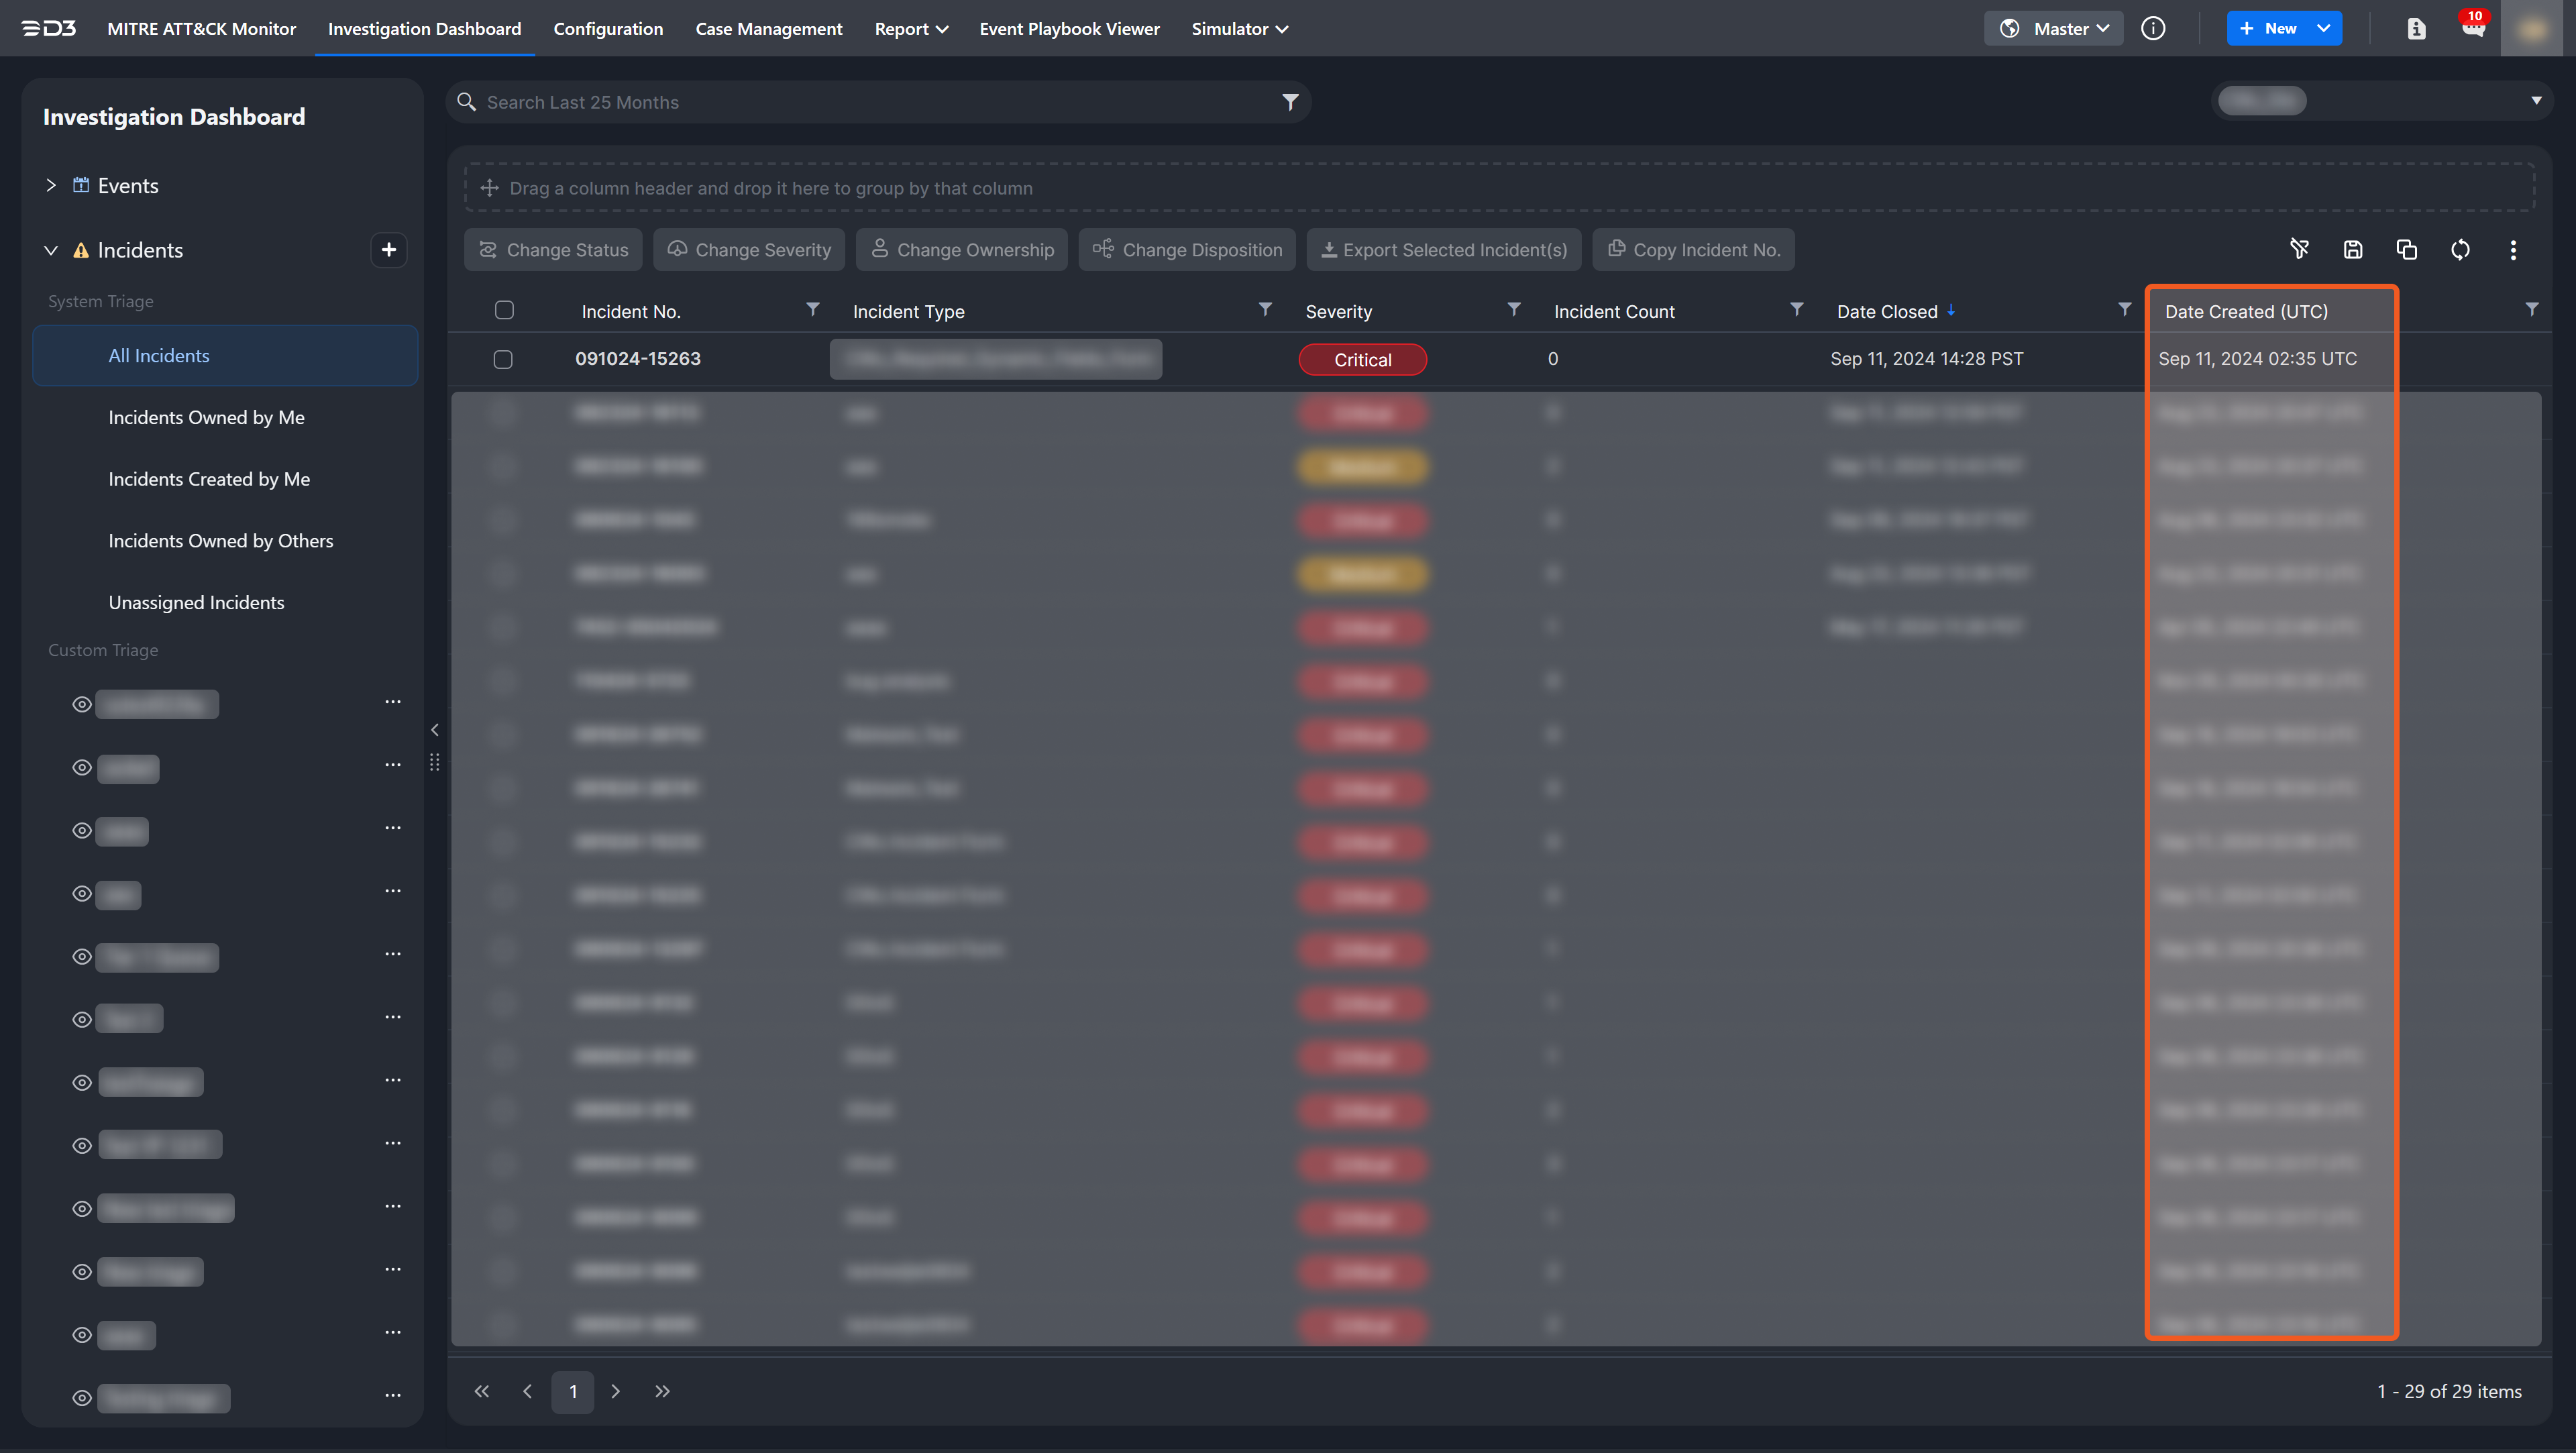Click the Change Severity button
This screenshot has width=2576, height=1453.
coord(749,249)
